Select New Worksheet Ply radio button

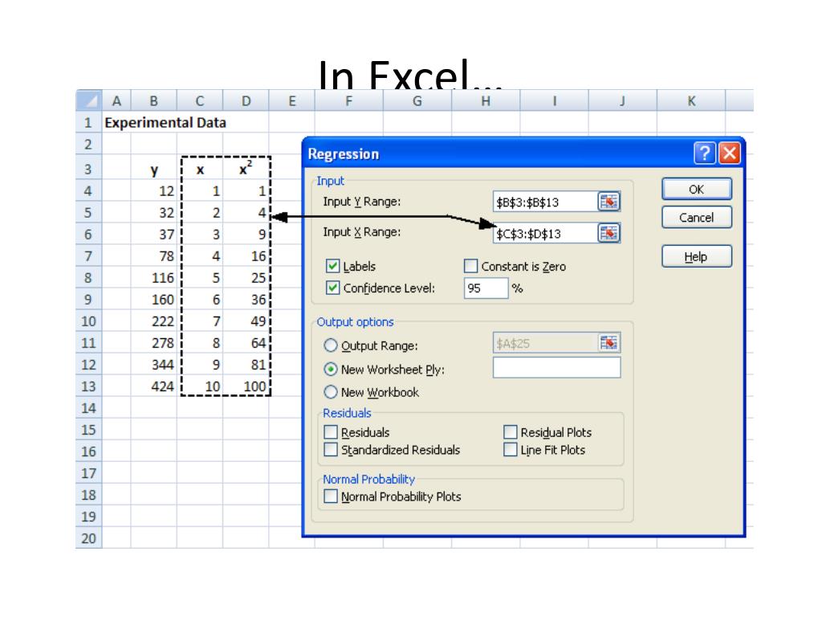point(330,370)
